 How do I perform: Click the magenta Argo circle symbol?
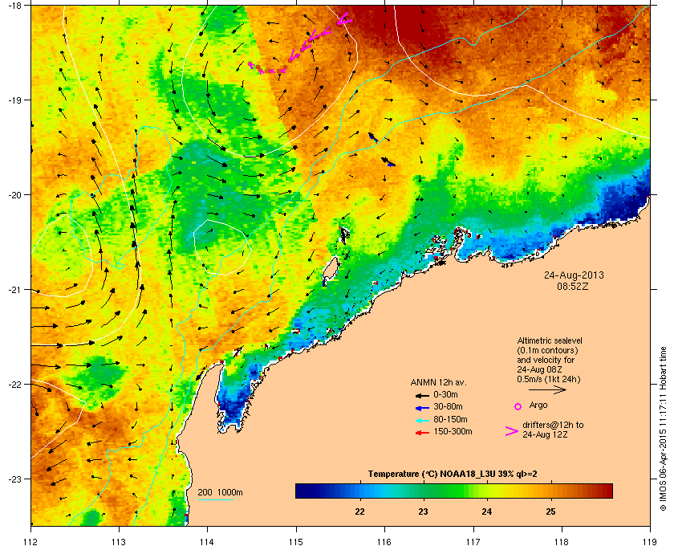point(518,406)
